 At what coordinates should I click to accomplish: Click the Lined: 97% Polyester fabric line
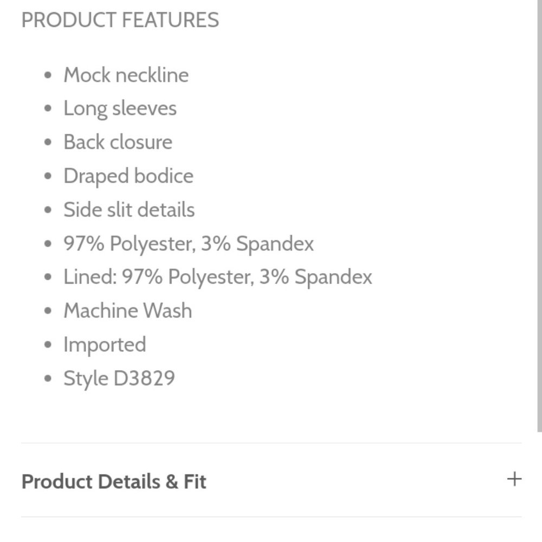click(218, 277)
